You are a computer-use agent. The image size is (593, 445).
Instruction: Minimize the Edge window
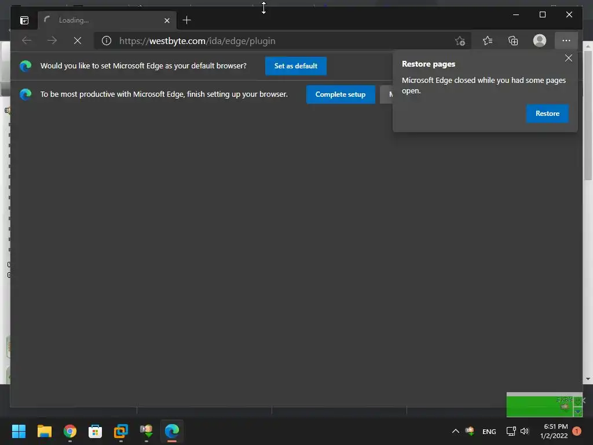click(x=516, y=14)
